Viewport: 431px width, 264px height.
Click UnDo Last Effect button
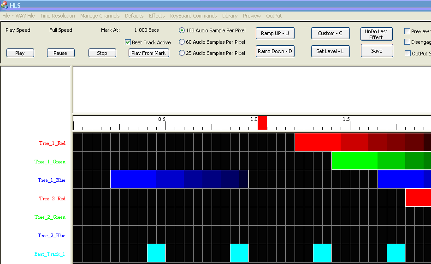click(x=376, y=34)
